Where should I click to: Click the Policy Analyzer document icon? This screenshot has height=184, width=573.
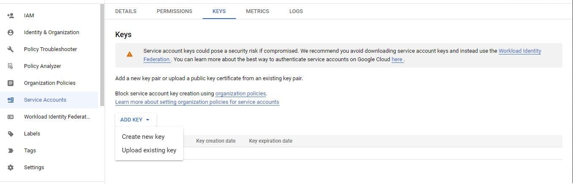11,66
